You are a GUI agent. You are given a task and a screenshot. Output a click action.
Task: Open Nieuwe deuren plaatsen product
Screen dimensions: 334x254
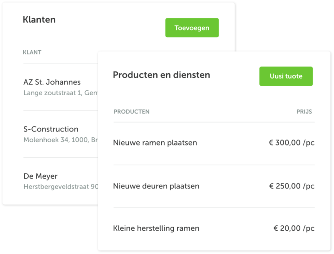coord(156,186)
